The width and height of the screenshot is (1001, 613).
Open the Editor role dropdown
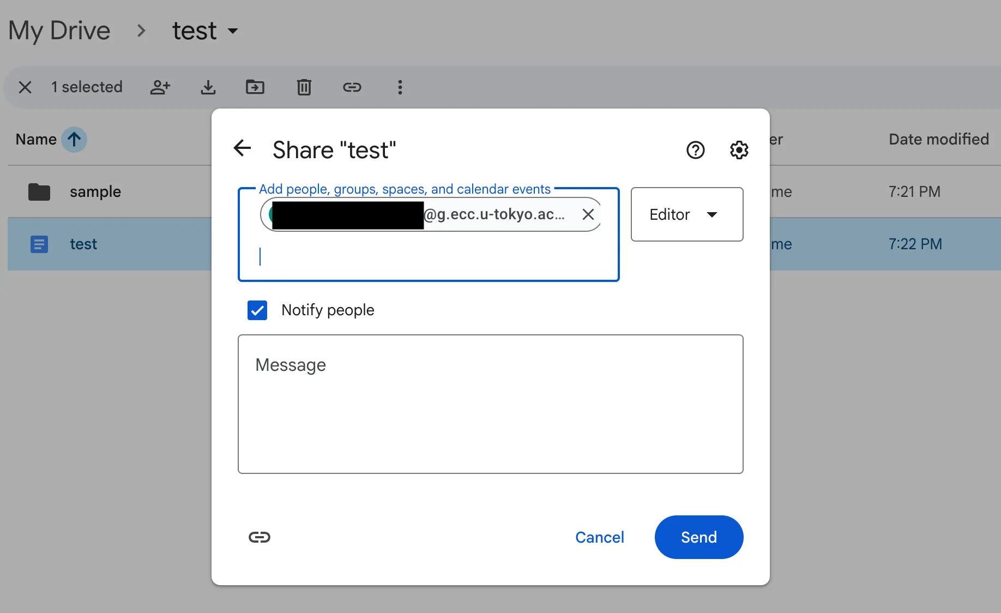click(687, 214)
